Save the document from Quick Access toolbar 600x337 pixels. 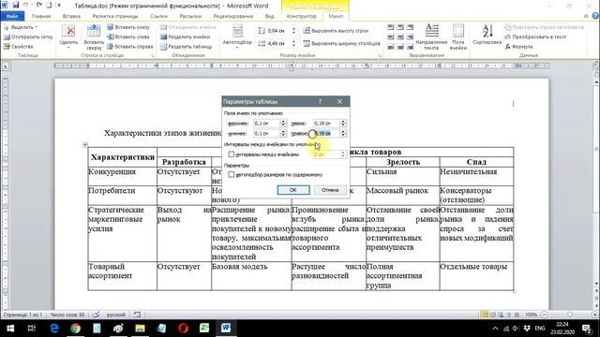[16, 6]
